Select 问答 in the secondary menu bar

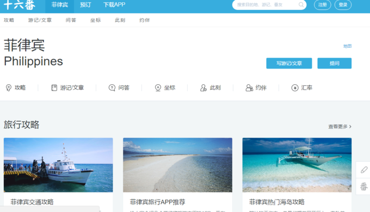pos(71,20)
